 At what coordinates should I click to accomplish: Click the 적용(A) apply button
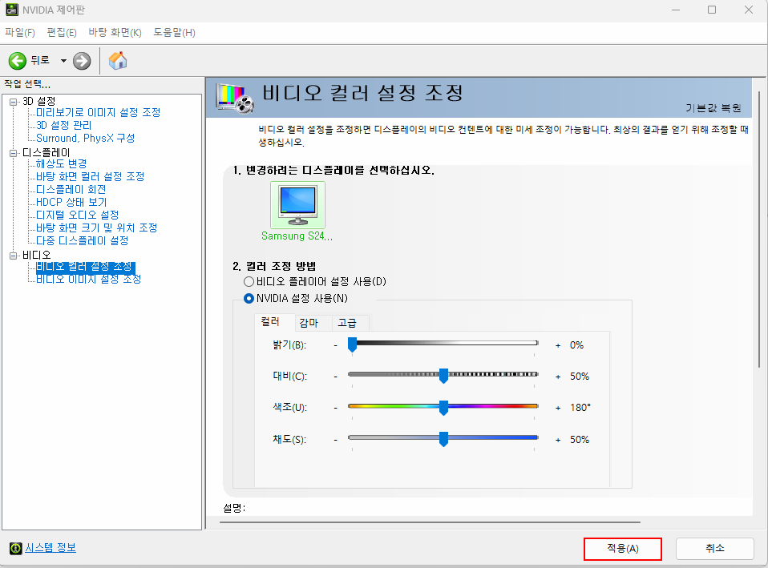(623, 549)
